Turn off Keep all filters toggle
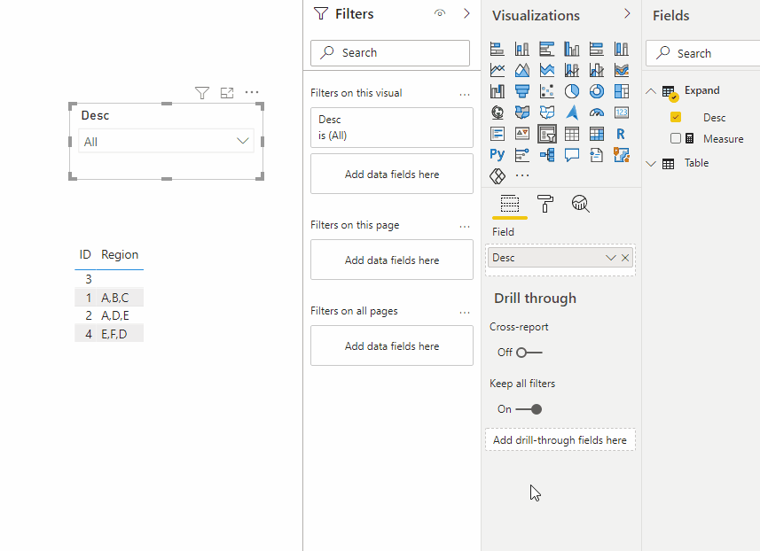760x551 pixels. [529, 409]
